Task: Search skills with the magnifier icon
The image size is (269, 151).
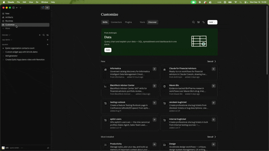Action: tap(193, 22)
